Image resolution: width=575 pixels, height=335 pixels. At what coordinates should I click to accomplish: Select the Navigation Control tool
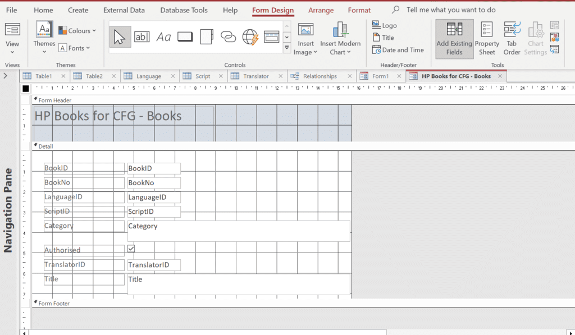pyautogui.click(x=271, y=36)
